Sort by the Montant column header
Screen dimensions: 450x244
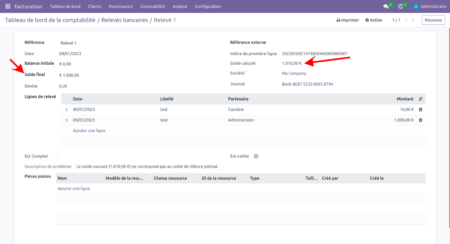pos(405,99)
